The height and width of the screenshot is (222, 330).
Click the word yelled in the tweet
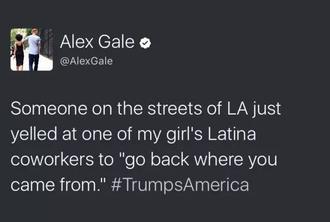click(34, 135)
